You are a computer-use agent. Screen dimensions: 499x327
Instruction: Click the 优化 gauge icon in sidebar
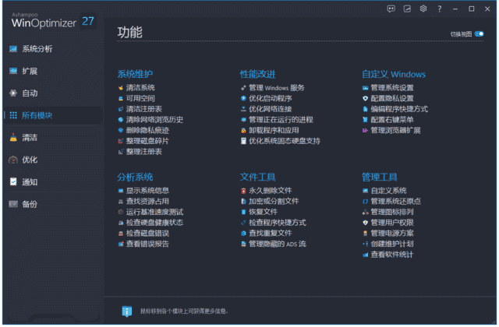pos(13,160)
